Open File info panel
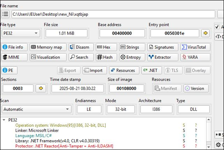Screen dimensions: 224x150 (14, 47)
